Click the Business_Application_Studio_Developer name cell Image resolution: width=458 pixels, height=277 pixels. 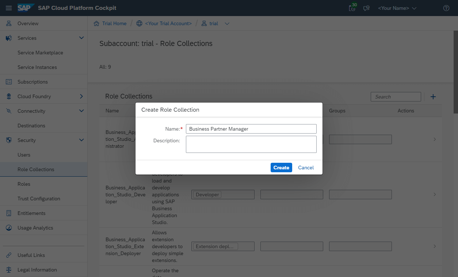tap(125, 195)
